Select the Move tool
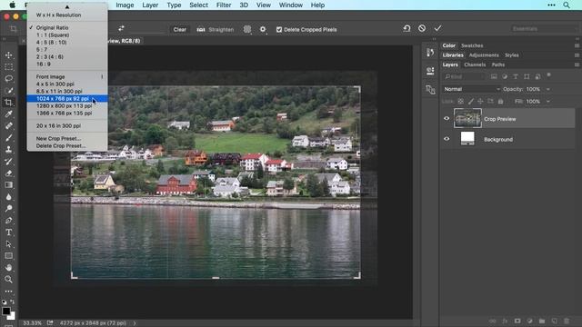The height and width of the screenshot is (327, 582). coord(8,54)
